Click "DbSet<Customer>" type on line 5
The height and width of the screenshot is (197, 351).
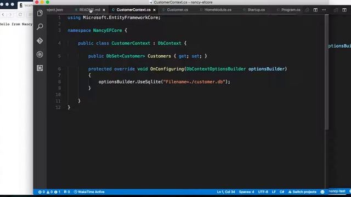[x=126, y=56]
